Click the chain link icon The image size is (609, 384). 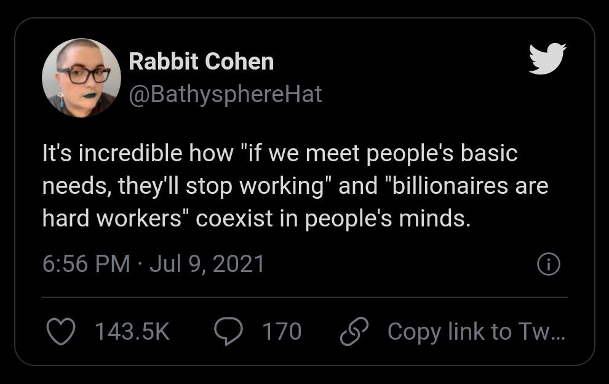click(354, 332)
